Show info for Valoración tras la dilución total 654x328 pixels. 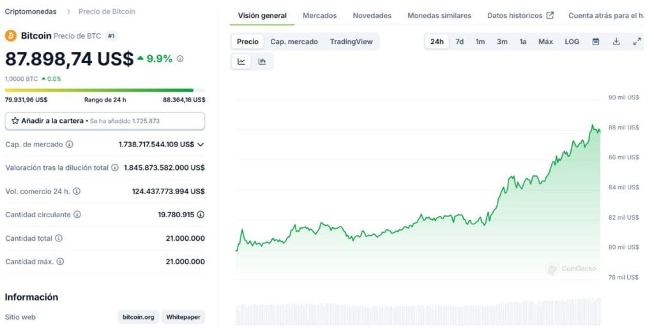click(x=115, y=168)
